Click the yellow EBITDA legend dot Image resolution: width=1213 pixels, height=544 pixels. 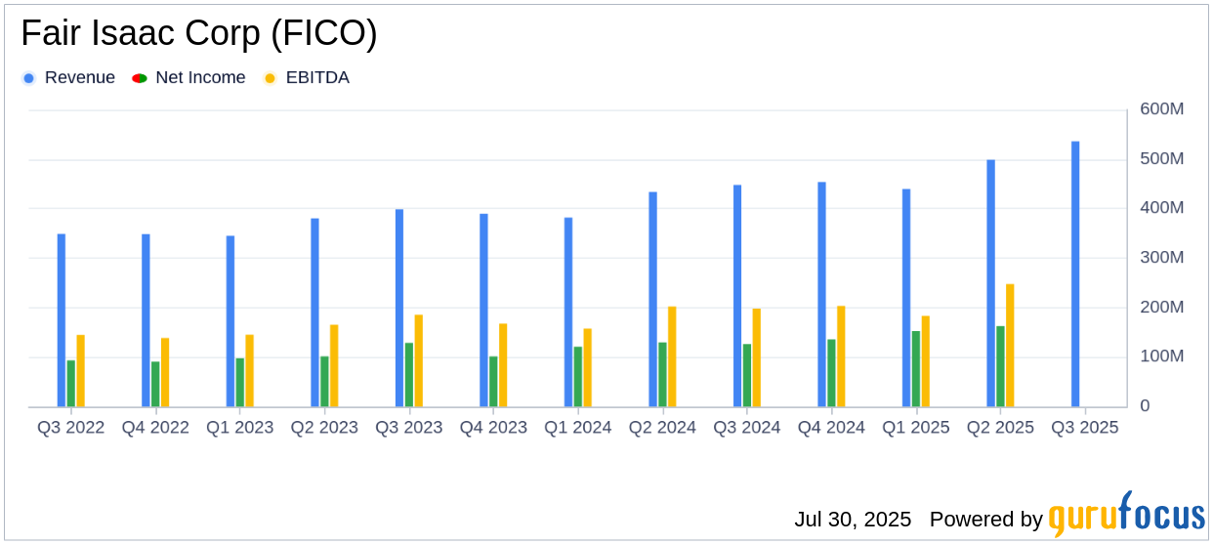(271, 78)
